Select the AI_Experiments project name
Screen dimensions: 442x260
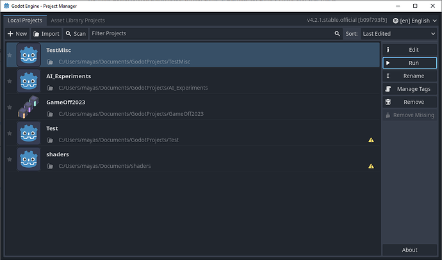[69, 76]
